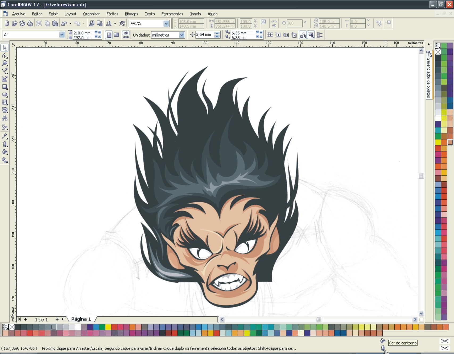Open the Unidades milímetros dropdown
The width and height of the screenshot is (454, 354).
click(x=182, y=35)
